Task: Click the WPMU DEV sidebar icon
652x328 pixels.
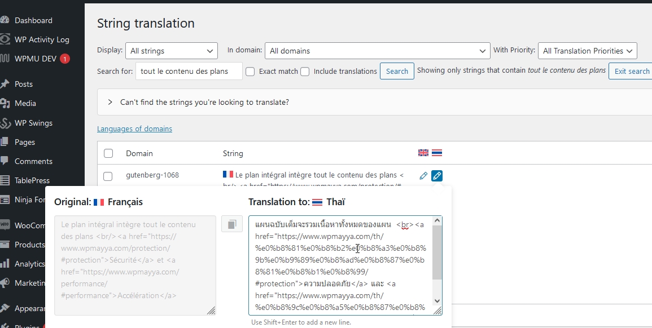Action: (5, 59)
